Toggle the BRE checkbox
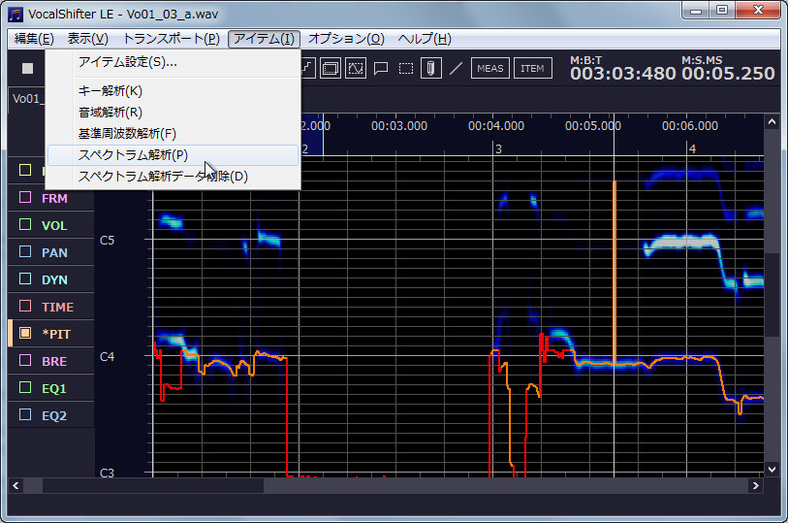Screen dimensions: 788x523 tap(25, 360)
